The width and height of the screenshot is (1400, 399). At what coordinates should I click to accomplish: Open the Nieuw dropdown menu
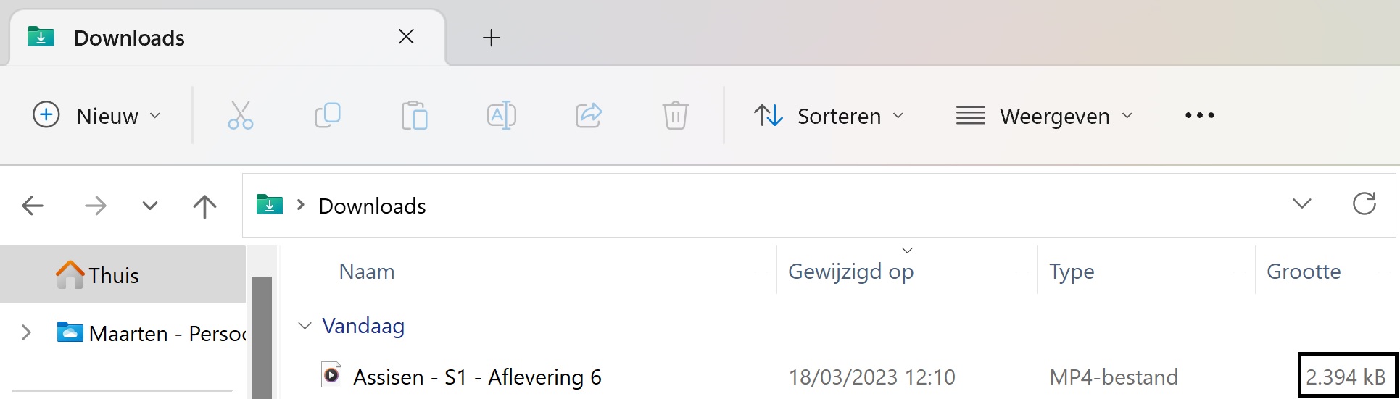97,116
